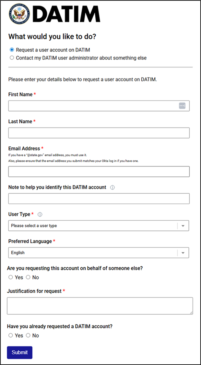This screenshot has height=365, width=201.
Task: Click the English language selection box
Action: point(92,253)
